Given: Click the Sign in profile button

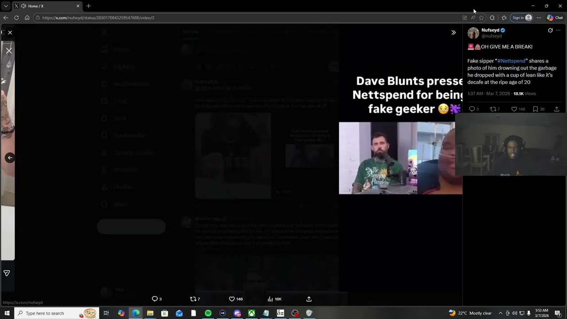Looking at the screenshot, I should click(522, 18).
